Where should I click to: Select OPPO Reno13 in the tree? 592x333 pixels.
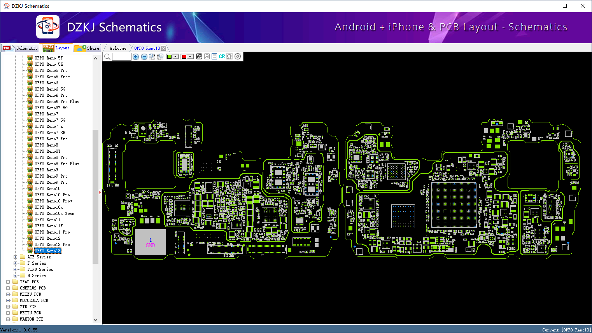coord(48,251)
